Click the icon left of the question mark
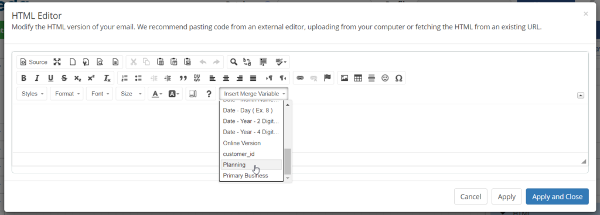This screenshot has width=600, height=215. pos(193,94)
